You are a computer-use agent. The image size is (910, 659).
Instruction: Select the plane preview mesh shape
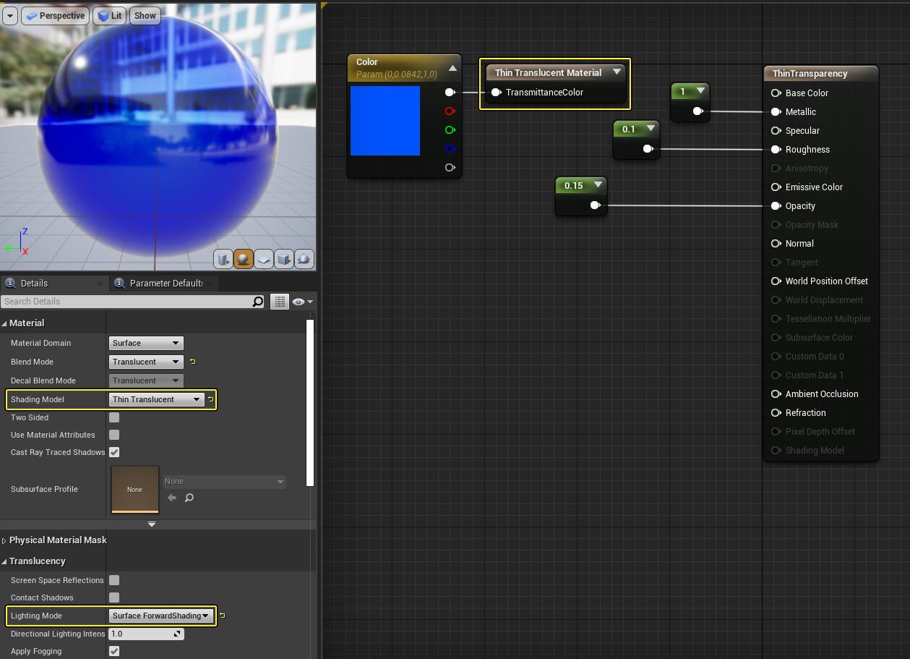263,259
